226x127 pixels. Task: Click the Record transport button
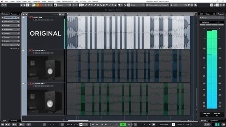point(129,125)
